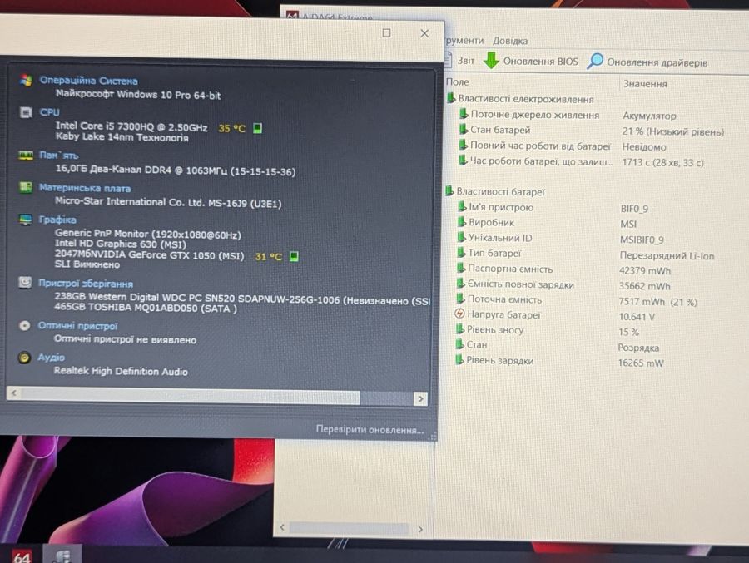Click the RAM memory stick icon
The height and width of the screenshot is (563, 749).
(26, 156)
